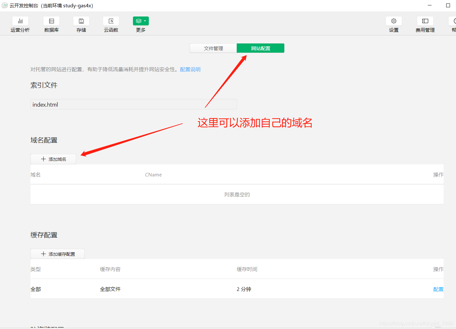456x329 pixels.
Task: Switch to the 文件管理 tab
Action: pyautogui.click(x=213, y=48)
